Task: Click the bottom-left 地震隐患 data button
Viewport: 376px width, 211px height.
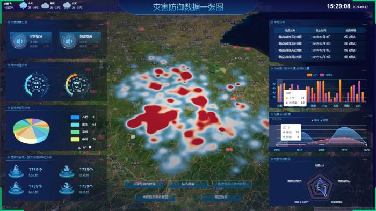Action: pyautogui.click(x=155, y=197)
